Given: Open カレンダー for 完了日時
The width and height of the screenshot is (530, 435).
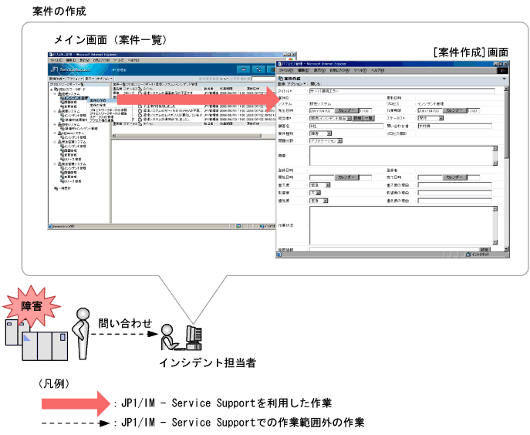Looking at the screenshot, I should point(454,177).
